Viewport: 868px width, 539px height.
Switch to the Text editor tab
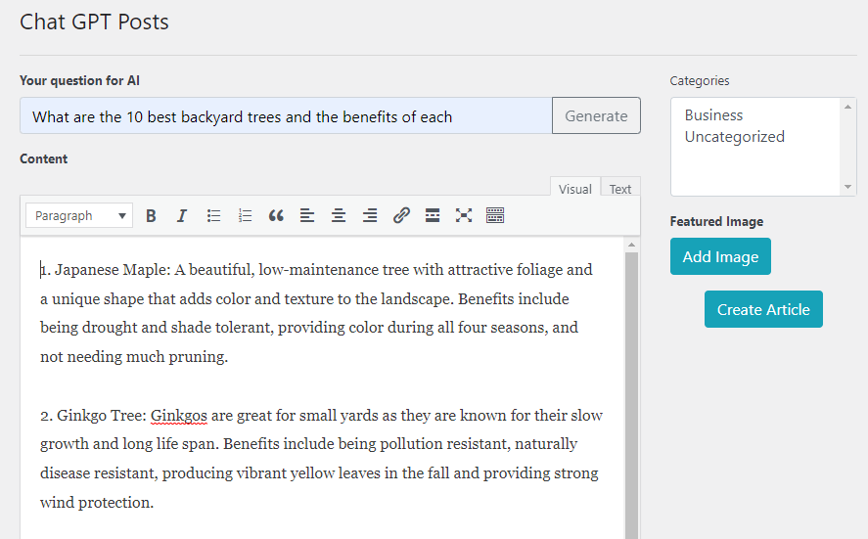pyautogui.click(x=620, y=189)
